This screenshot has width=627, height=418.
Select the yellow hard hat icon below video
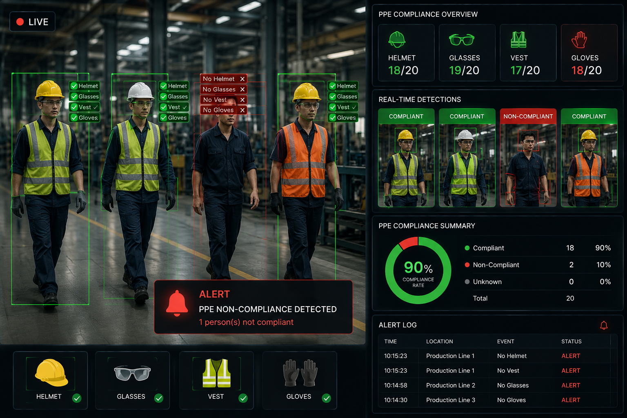pos(51,373)
